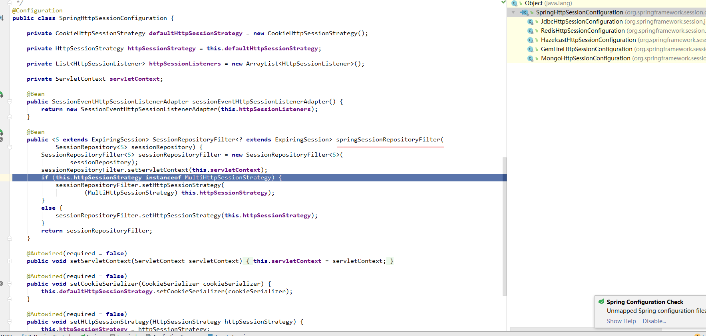
Task: Select SpringHttpSessionConfiguration row in hierarchy
Action: click(606, 12)
